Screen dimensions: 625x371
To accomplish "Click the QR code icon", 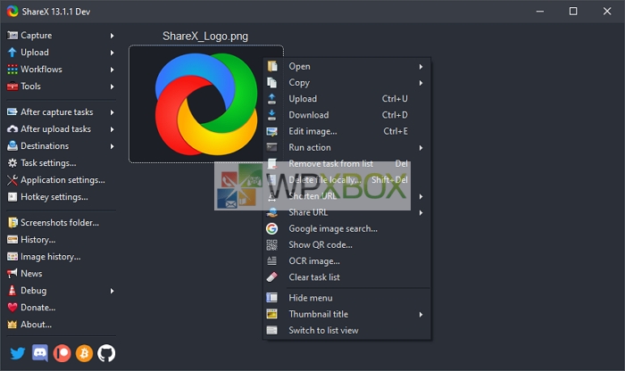I will pyautogui.click(x=271, y=245).
